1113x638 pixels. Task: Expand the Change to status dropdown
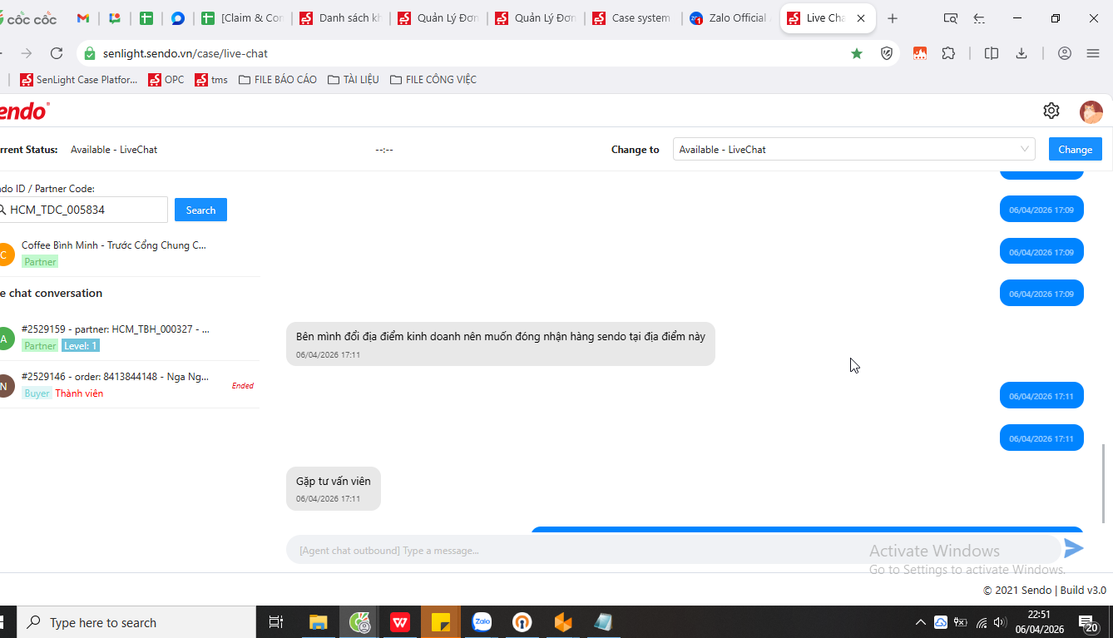[854, 150]
